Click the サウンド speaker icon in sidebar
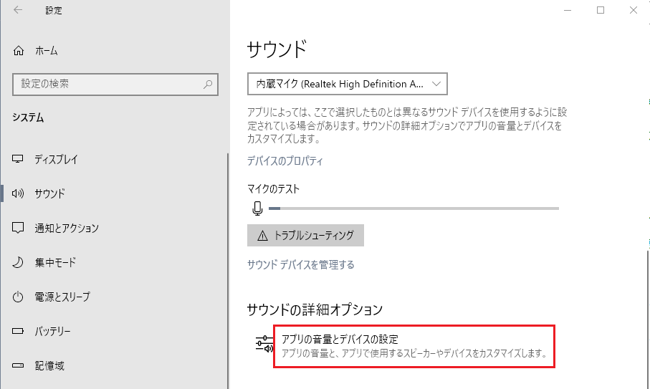Viewport: 650px width, 389px height. [x=18, y=193]
